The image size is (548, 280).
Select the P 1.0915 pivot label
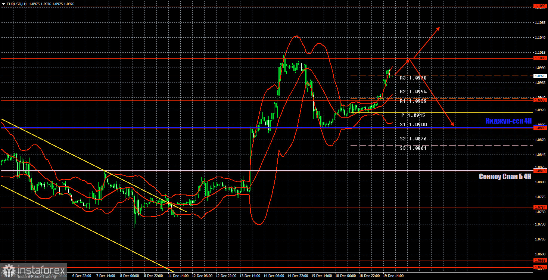click(x=413, y=115)
